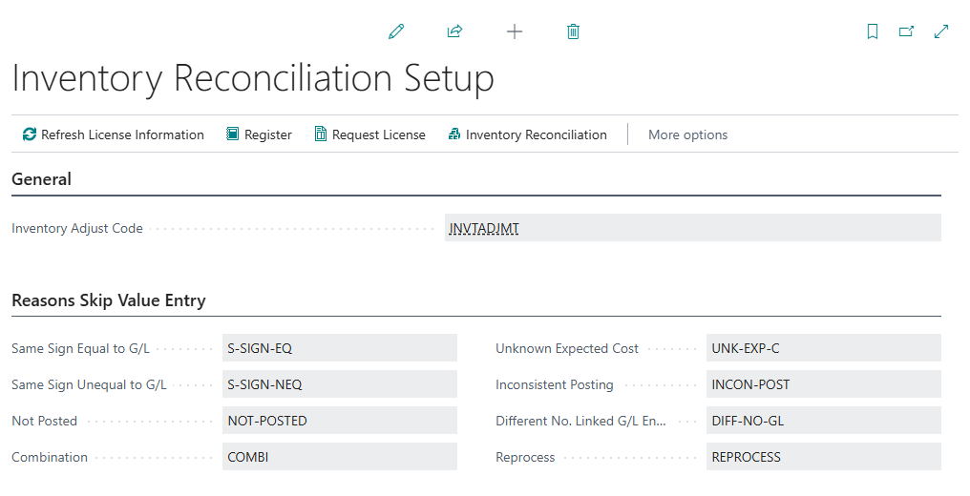
Task: Click the Inventory Reconciliation Setup page title
Action: (253, 79)
